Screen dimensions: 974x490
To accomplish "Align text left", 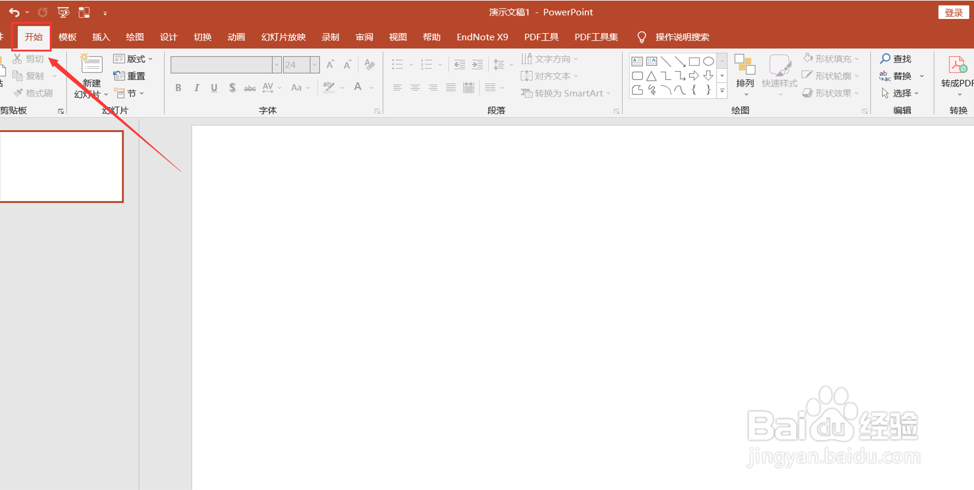I will 397,88.
